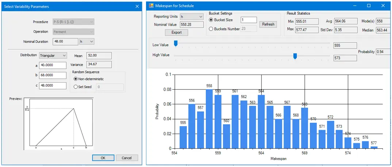Click the Random Sequence group label

pyautogui.click(x=86, y=72)
